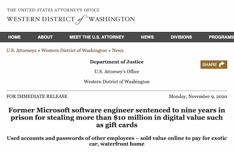Go to the ABOUT menu
Screen dimensions: 234x152
tap(45, 37)
